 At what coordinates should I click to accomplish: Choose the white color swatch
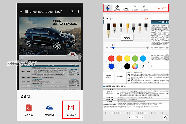(119, 66)
